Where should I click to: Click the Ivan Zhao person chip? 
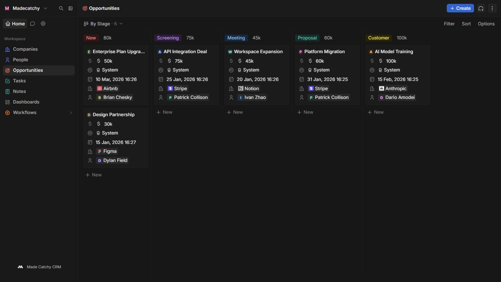click(x=252, y=97)
